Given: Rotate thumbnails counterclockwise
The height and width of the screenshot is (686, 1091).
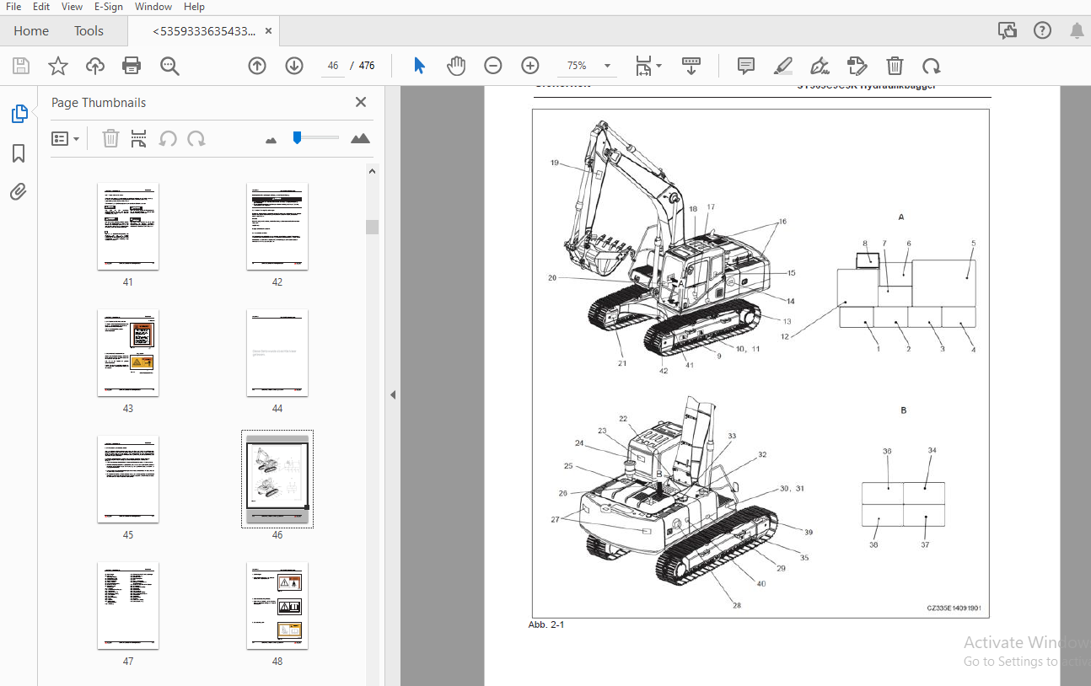Looking at the screenshot, I should [x=168, y=138].
